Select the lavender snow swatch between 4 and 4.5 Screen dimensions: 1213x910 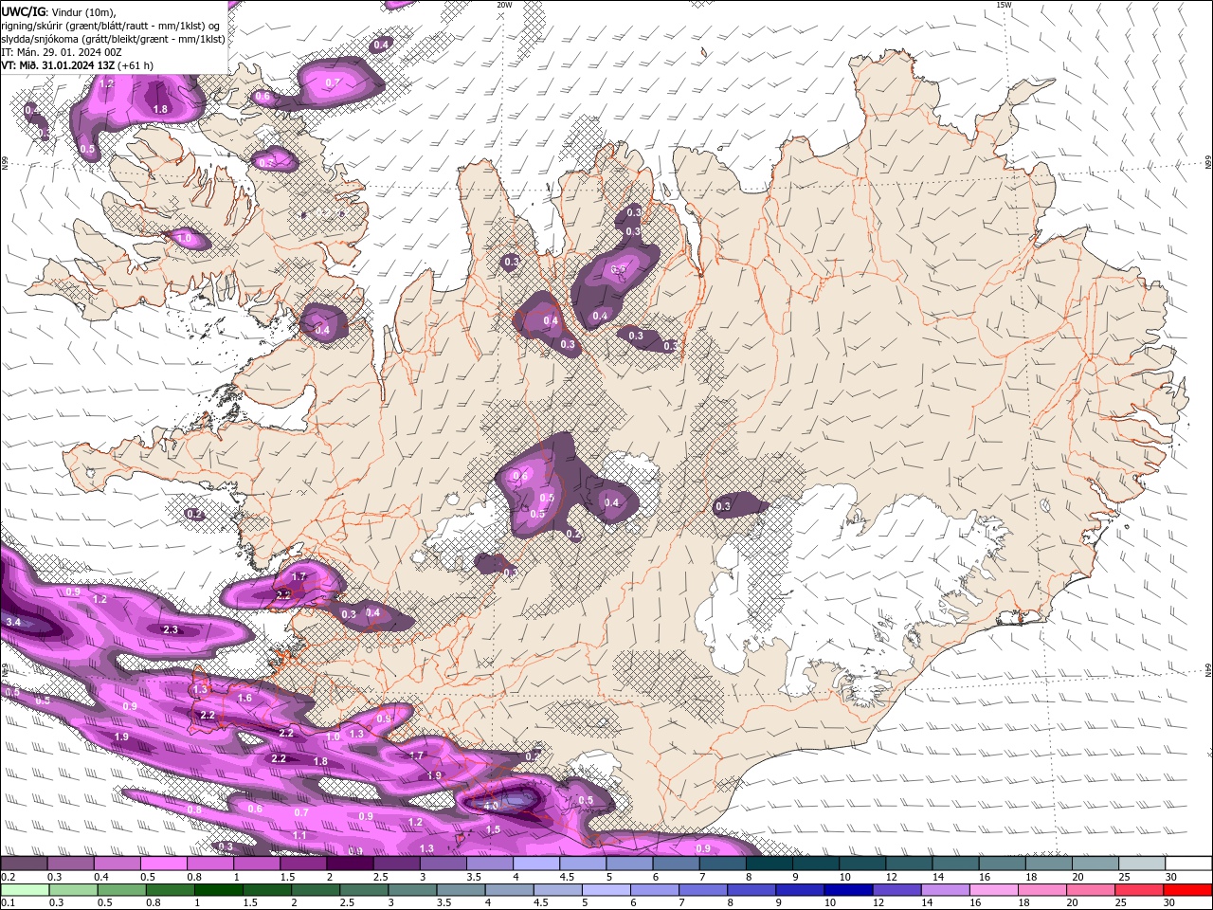point(534,864)
